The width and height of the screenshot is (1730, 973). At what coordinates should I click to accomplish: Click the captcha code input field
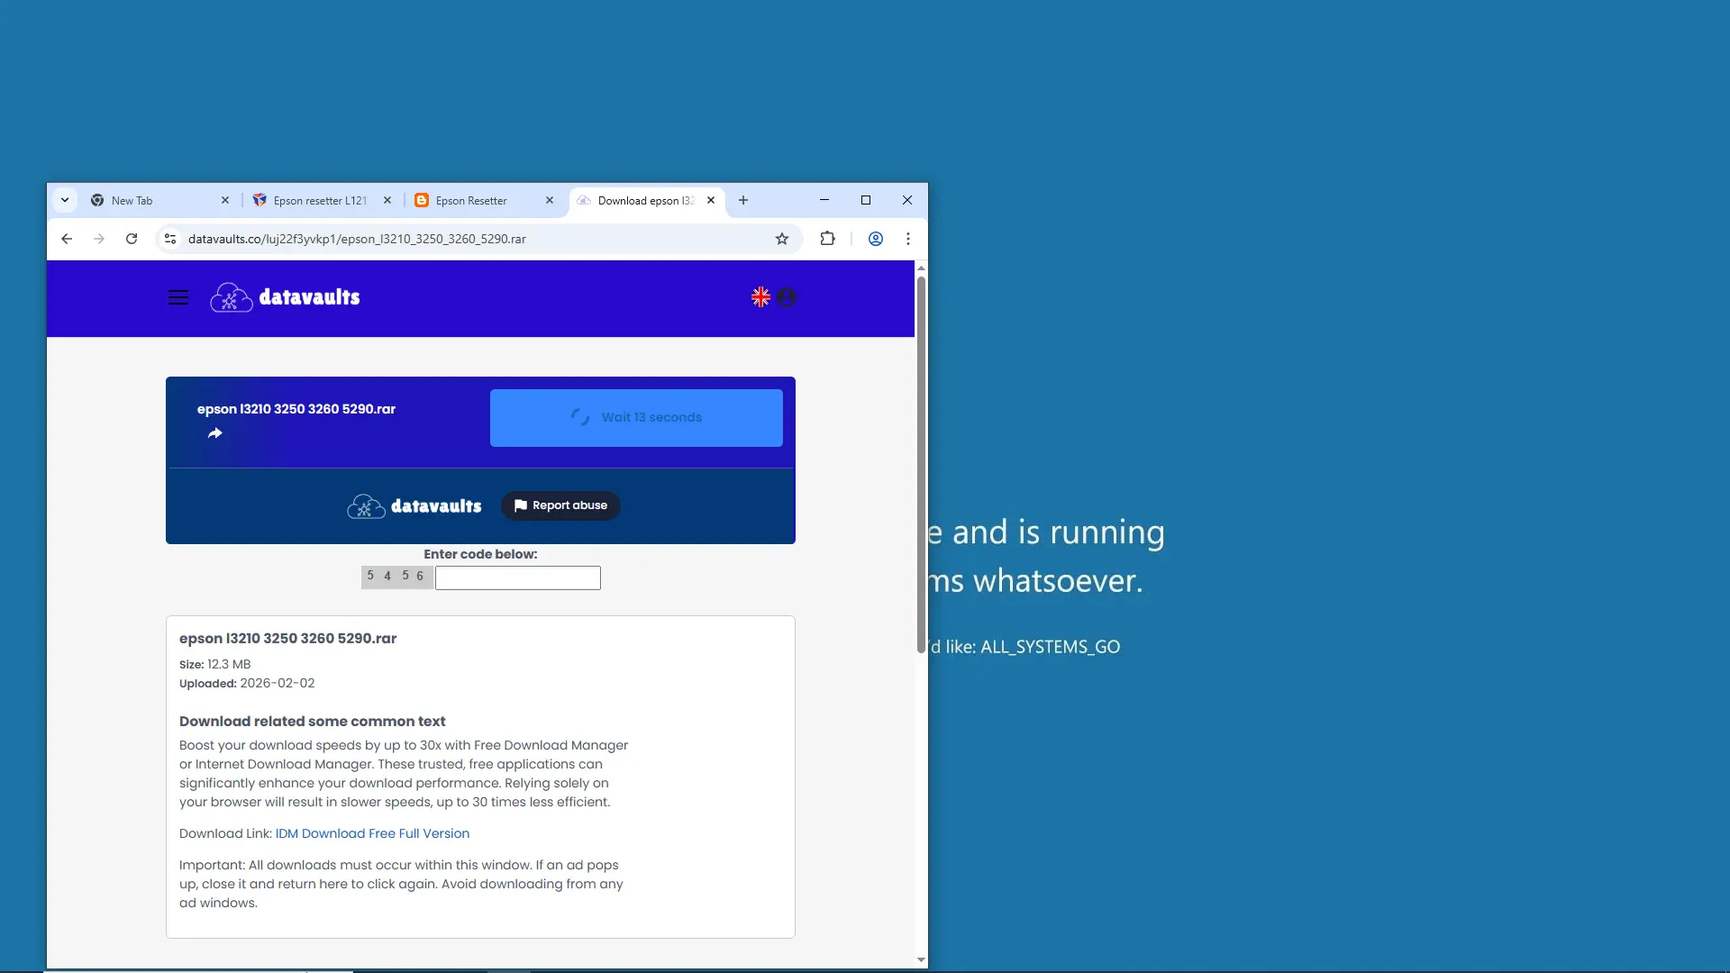coord(518,577)
